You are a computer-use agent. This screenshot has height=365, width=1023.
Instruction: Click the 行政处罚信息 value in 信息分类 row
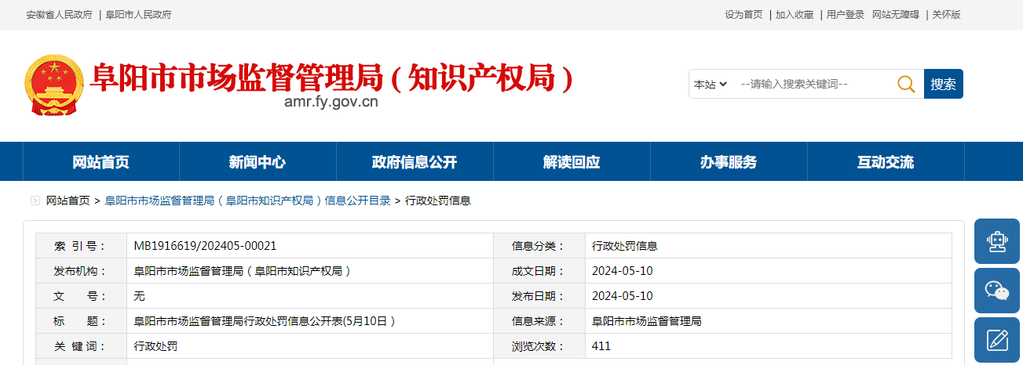click(625, 246)
